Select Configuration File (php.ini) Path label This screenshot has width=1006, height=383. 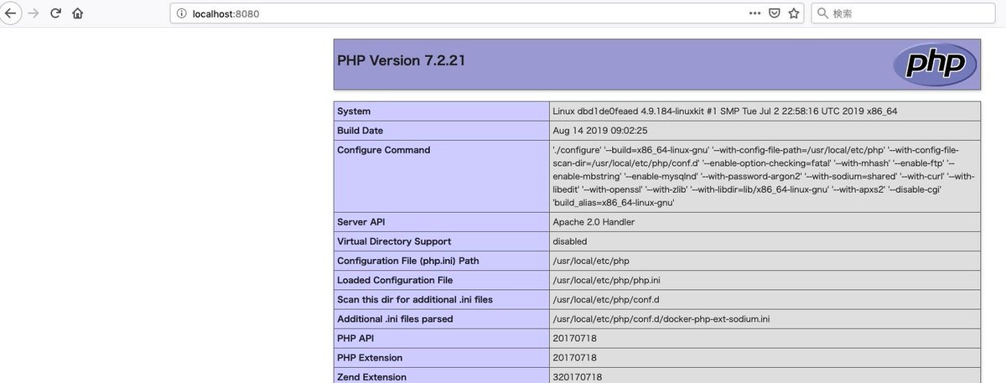[x=408, y=261]
